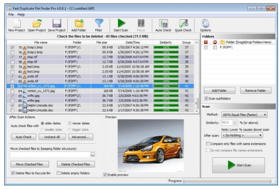Select the older dates radio button

click(x=42, y=123)
